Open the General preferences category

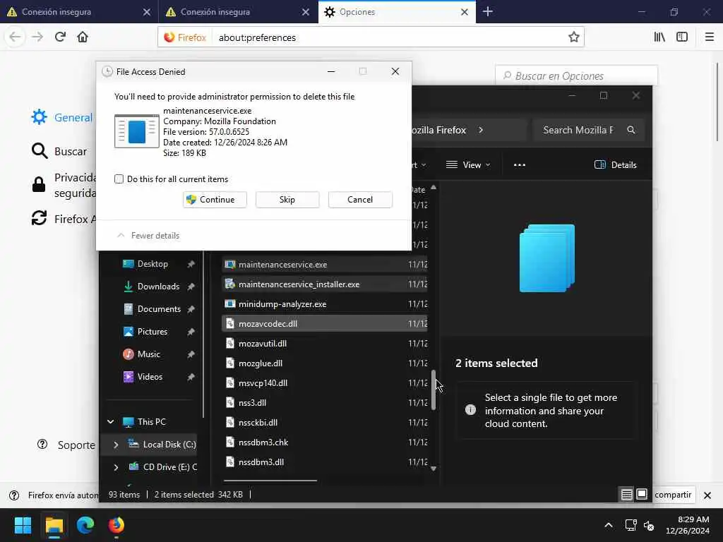pyautogui.click(x=62, y=118)
